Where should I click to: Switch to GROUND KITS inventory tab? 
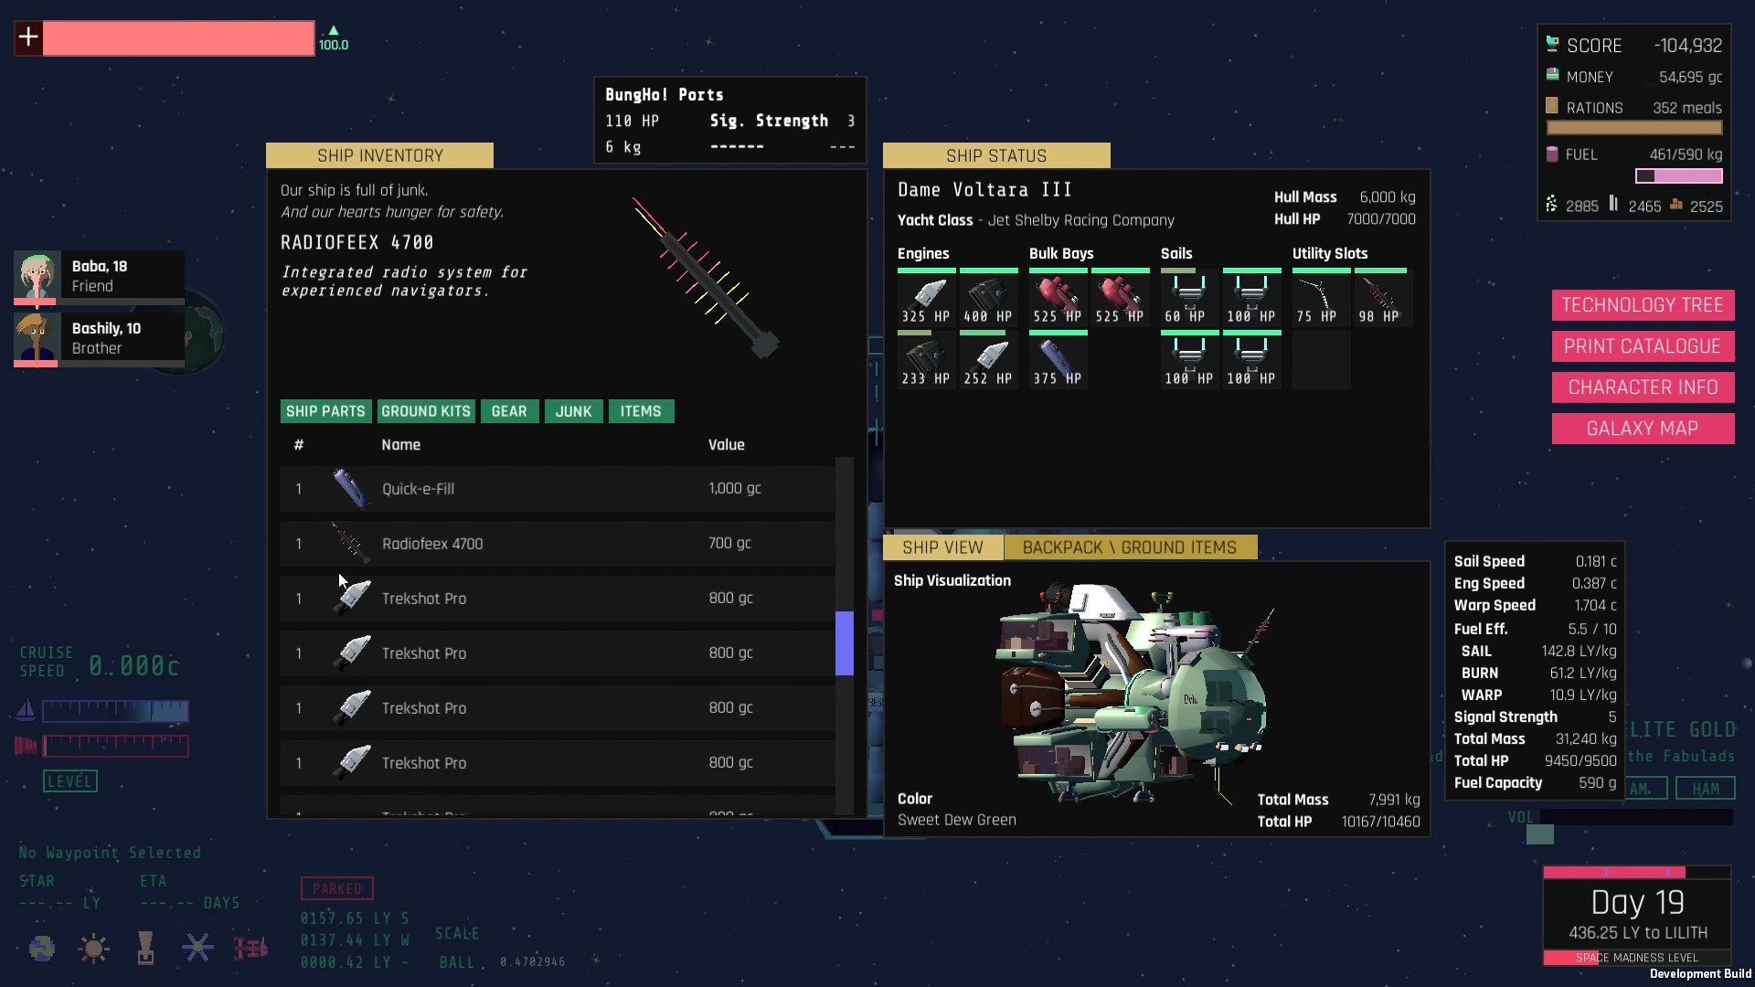[425, 411]
